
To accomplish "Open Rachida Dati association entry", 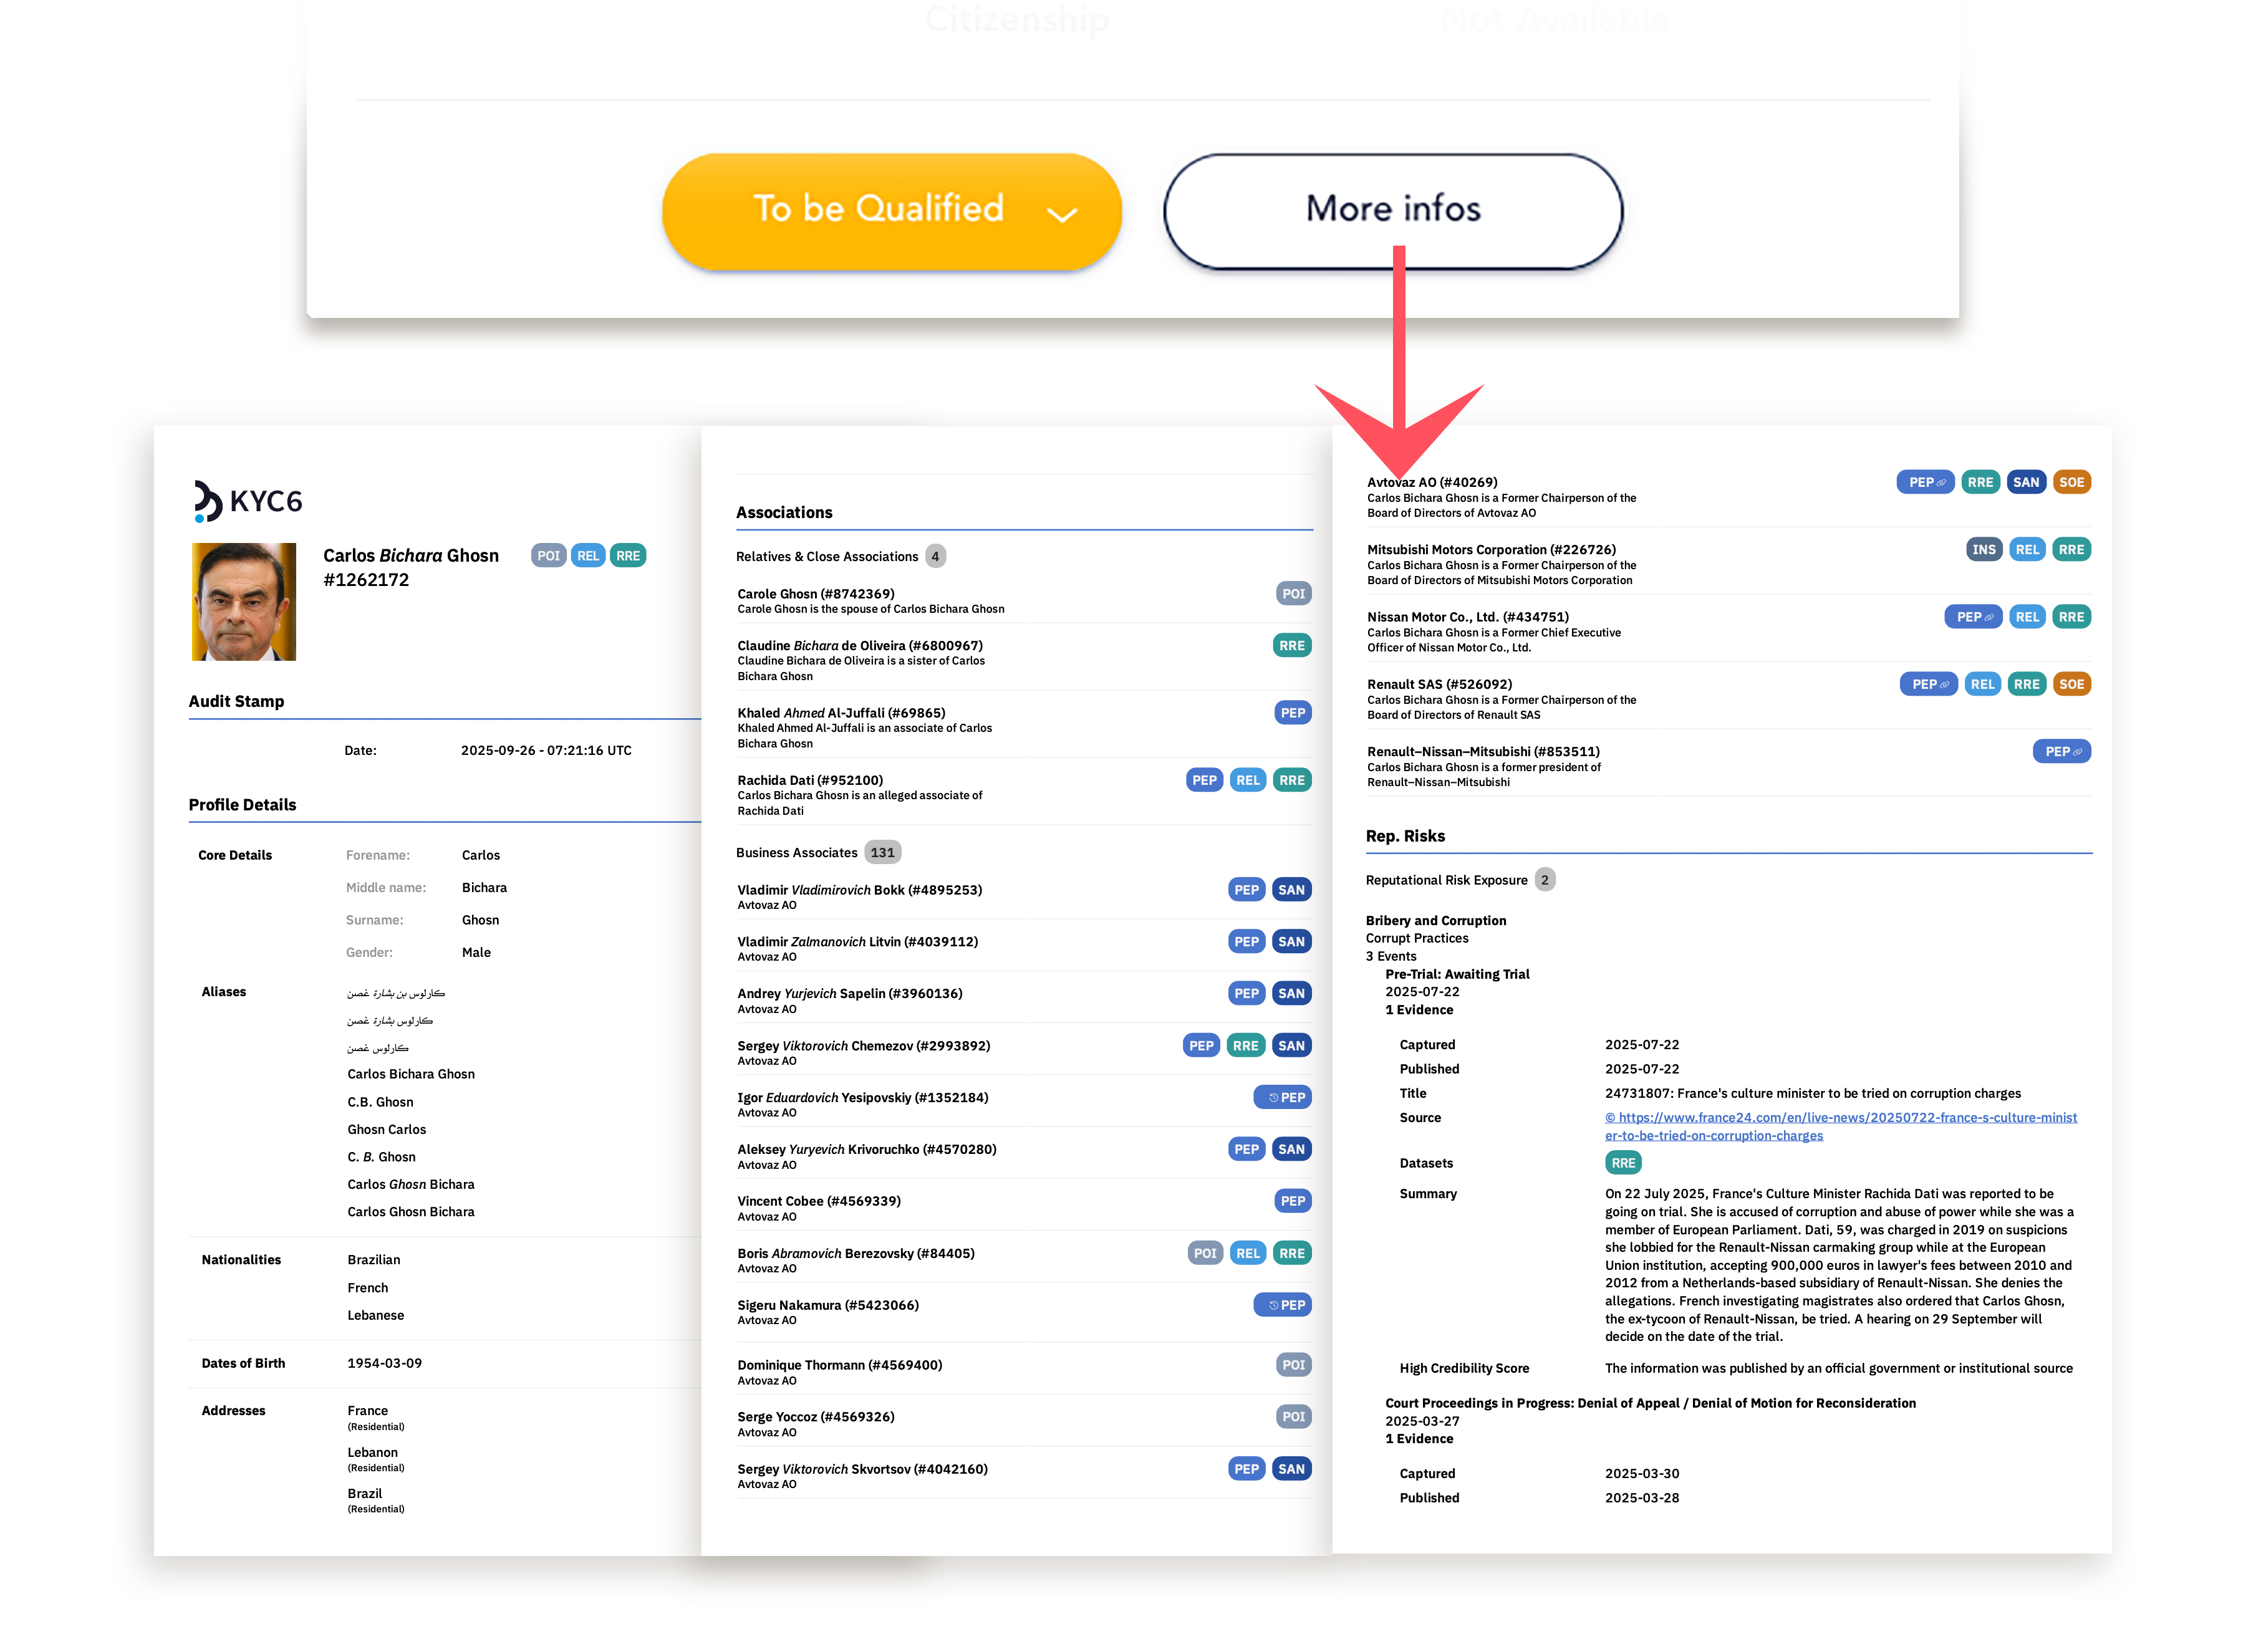I will tap(810, 780).
